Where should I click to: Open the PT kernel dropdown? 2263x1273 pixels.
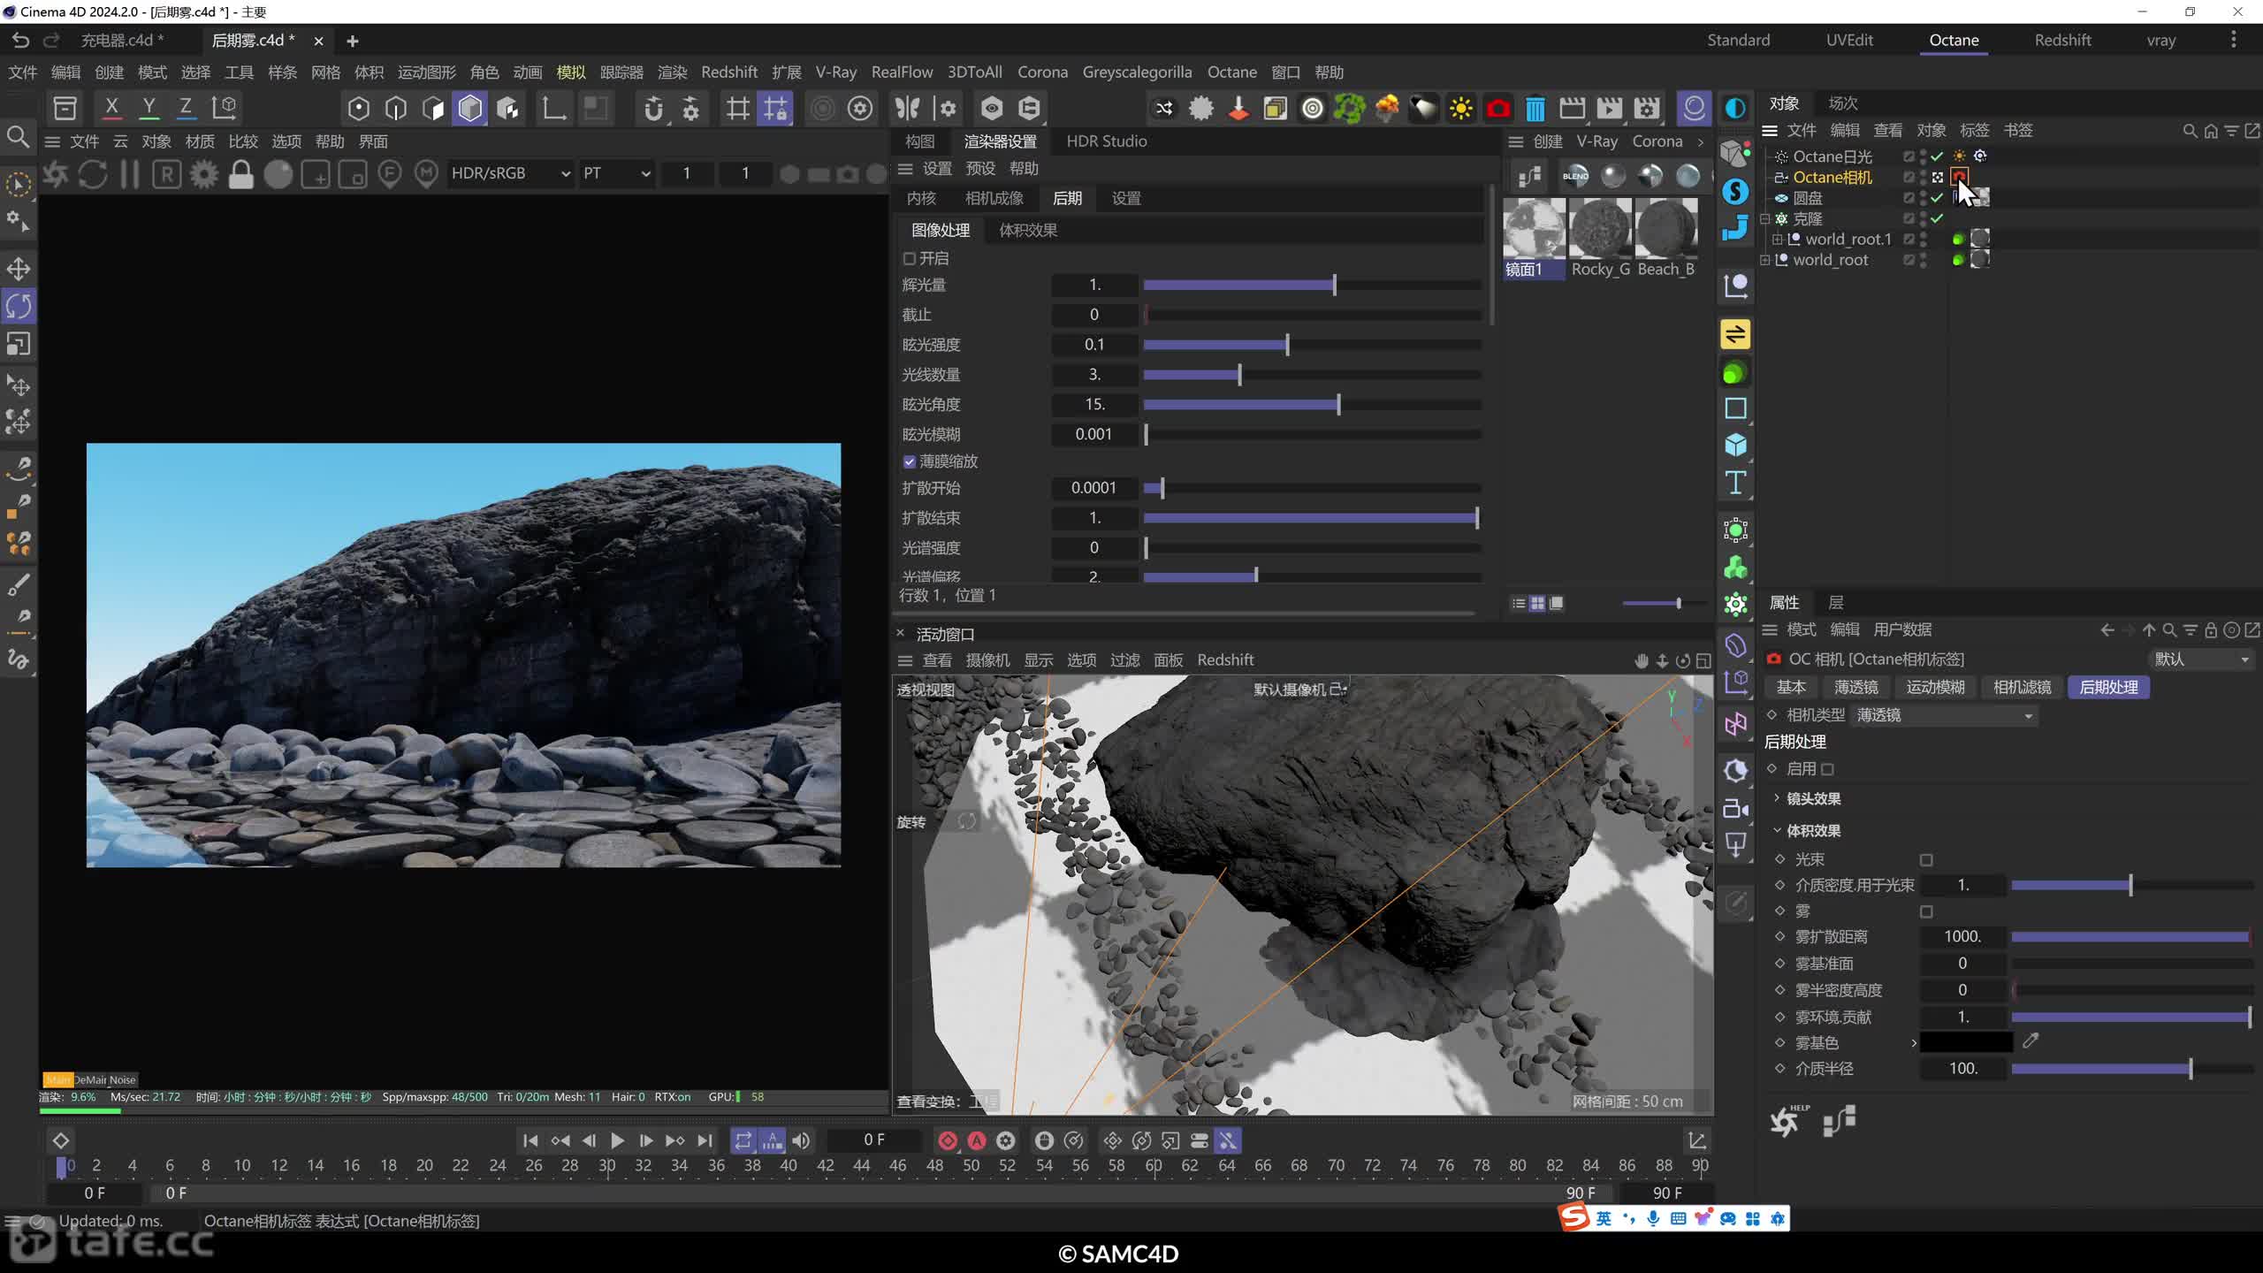pyautogui.click(x=616, y=173)
